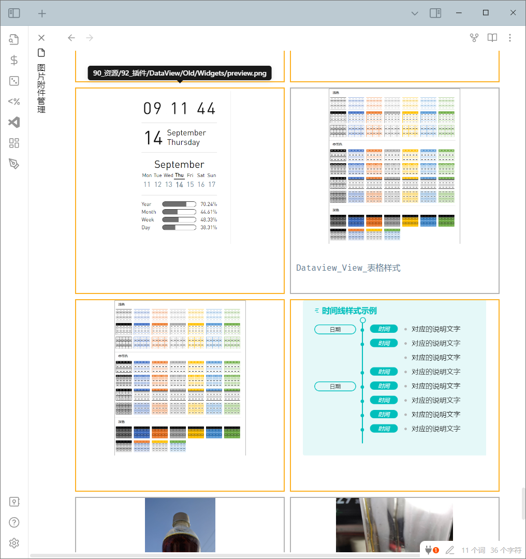Click the timeline style example thumbnail
The height and width of the screenshot is (559, 526).
[x=394, y=378]
